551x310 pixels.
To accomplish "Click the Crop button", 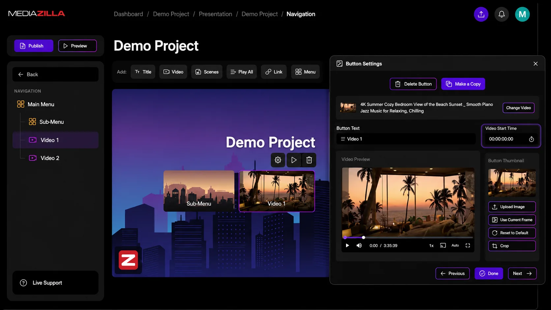I will 512,246.
